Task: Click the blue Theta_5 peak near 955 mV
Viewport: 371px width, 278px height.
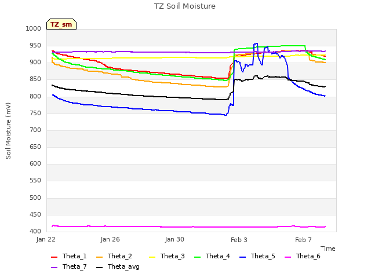Action: coord(256,44)
